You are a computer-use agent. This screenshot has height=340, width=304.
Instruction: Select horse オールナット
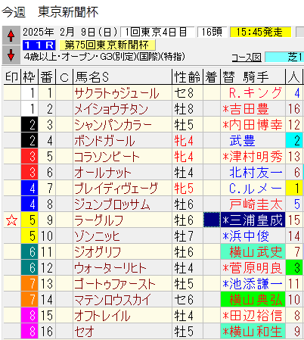(103, 173)
